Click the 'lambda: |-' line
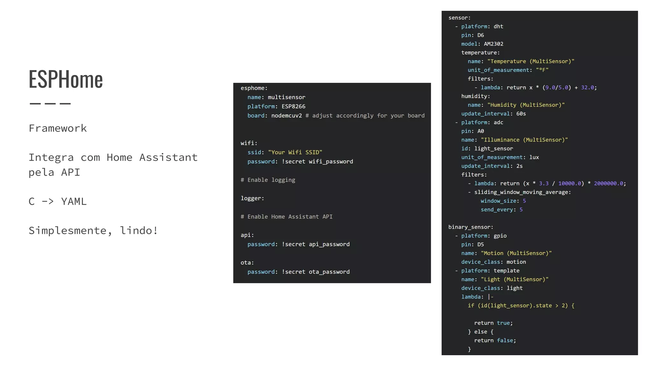652x366 pixels. coord(477,297)
